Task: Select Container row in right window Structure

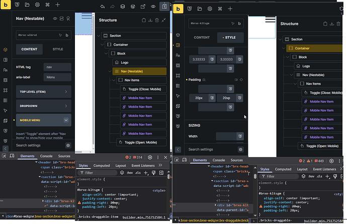Action: [314, 48]
